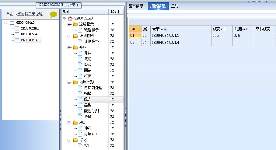Click the 流程 column header
Screen dimensions: 276x150
tap(85, 12)
